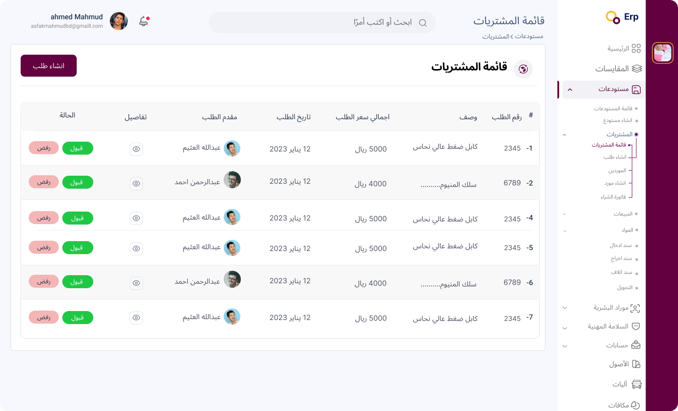Screen dimensions: 678x411
Task: Collapse the مستودعات sidebar section
Action: [570, 90]
